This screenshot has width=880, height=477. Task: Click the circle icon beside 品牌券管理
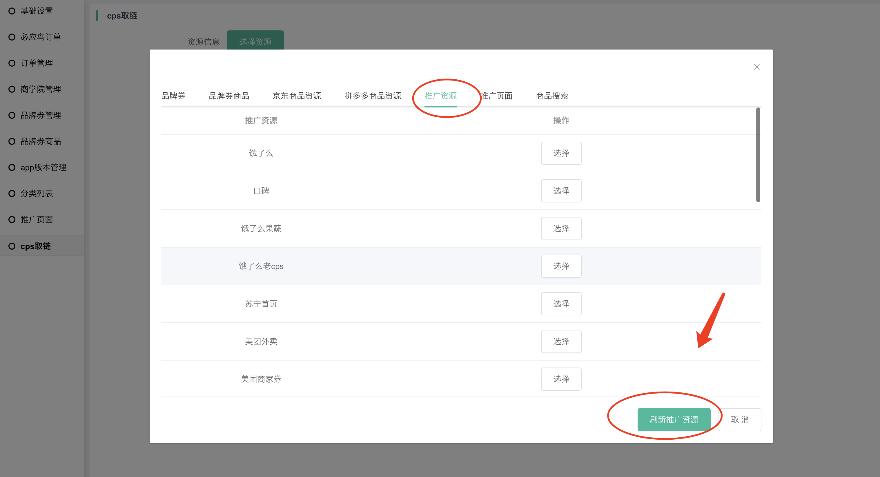click(12, 115)
